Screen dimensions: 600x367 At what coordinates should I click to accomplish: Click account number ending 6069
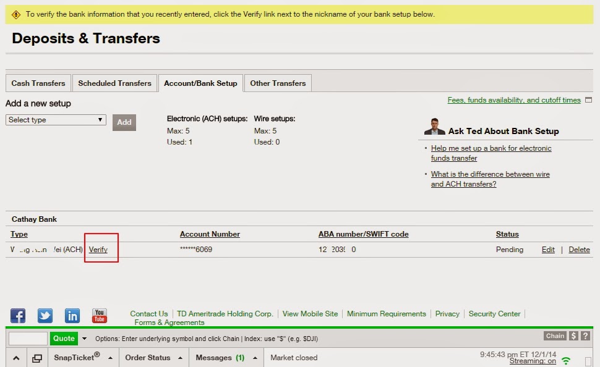tap(196, 249)
